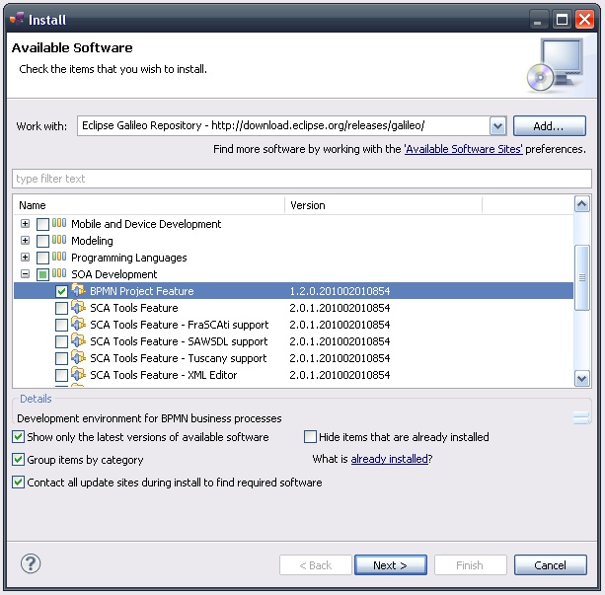Screen dimensions: 605x595
Task: Enable Hide items that are already installed
Action: click(311, 437)
